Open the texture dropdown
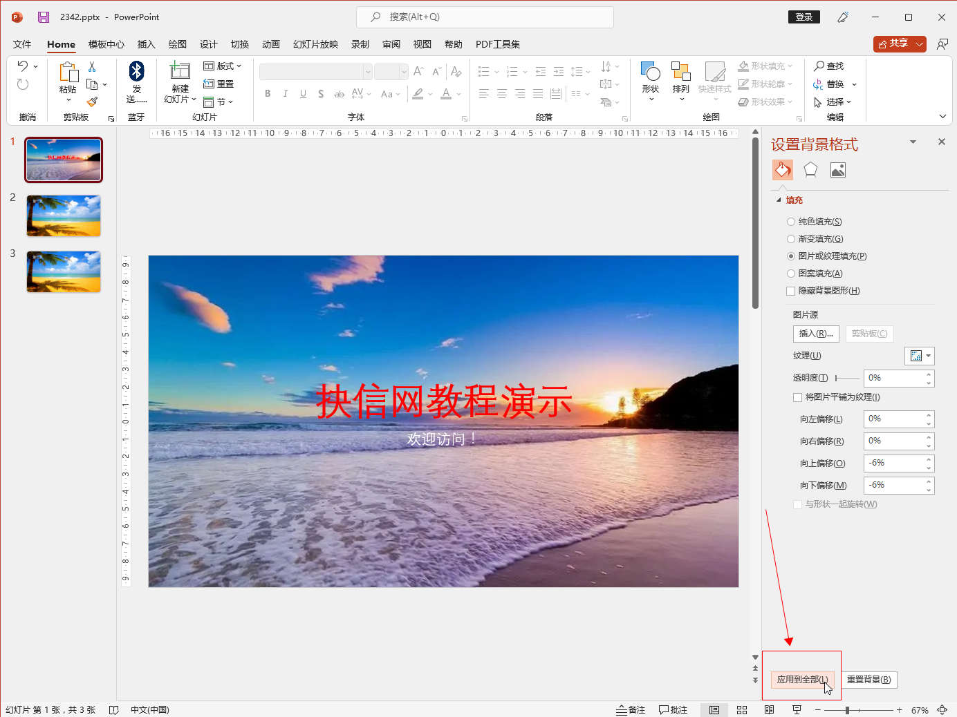Viewport: 957px width, 717px height. [920, 356]
